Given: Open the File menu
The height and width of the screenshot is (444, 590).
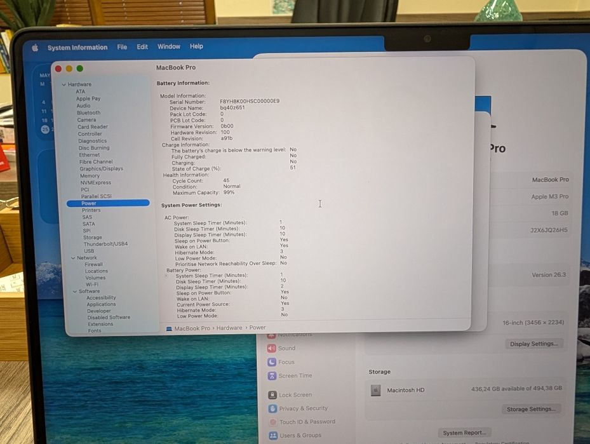Looking at the screenshot, I should pyautogui.click(x=122, y=47).
